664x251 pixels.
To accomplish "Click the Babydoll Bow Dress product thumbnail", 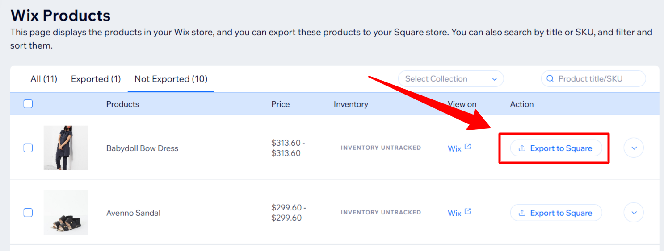I will pyautogui.click(x=66, y=148).
